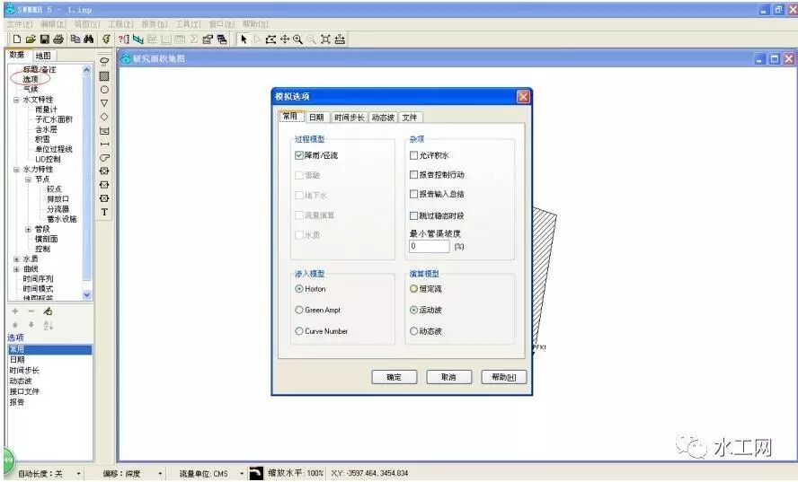Save the project using floppy disk icon
This screenshot has width=798, height=482.
coord(45,39)
